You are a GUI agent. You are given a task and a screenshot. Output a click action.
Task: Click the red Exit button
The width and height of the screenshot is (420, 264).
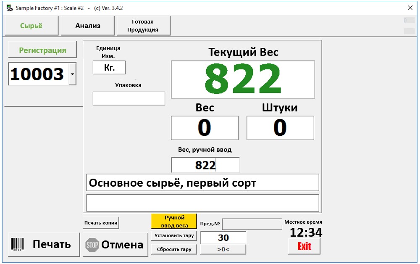point(304,246)
